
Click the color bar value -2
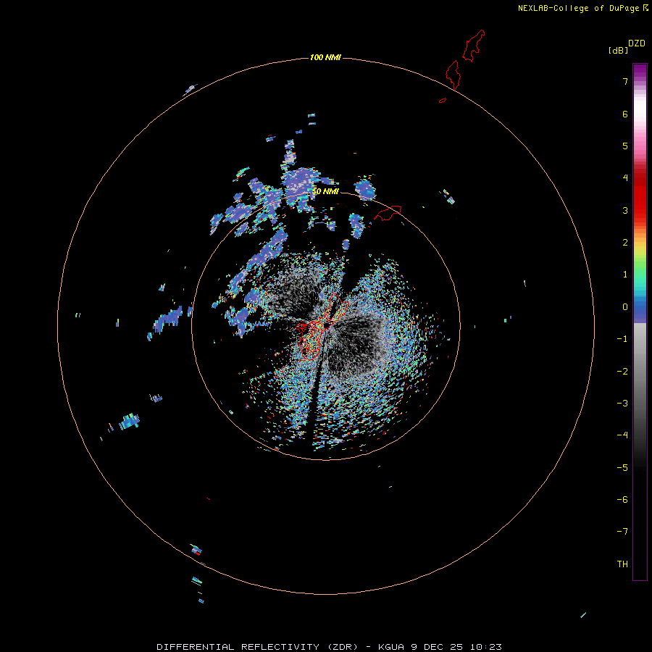click(622, 372)
